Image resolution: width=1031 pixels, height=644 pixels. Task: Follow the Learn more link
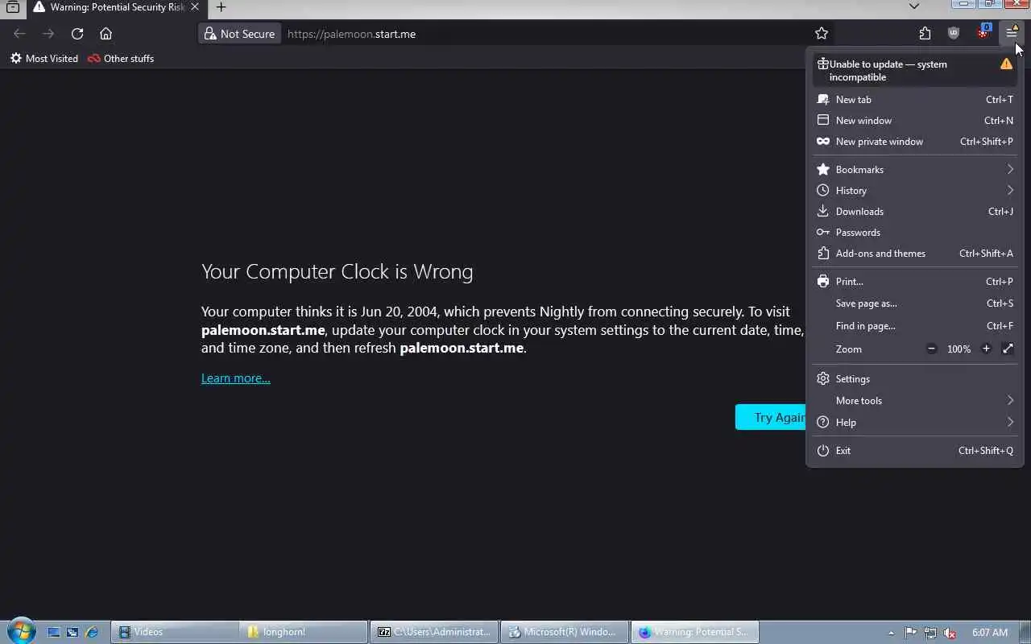pos(236,378)
